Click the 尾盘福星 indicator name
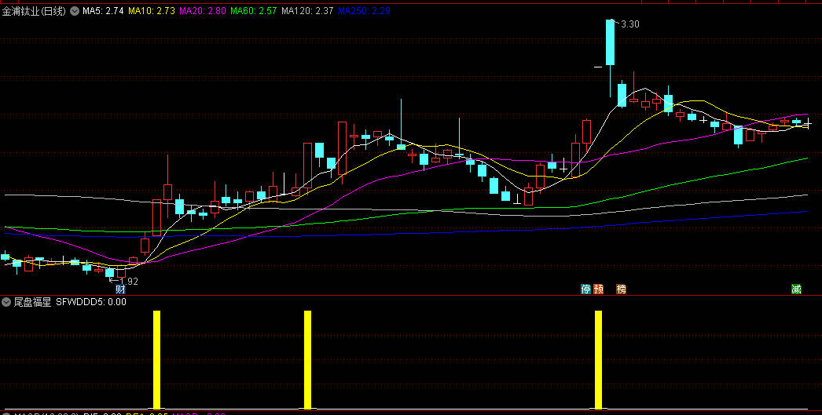This screenshot has height=415, width=822. pyautogui.click(x=32, y=302)
